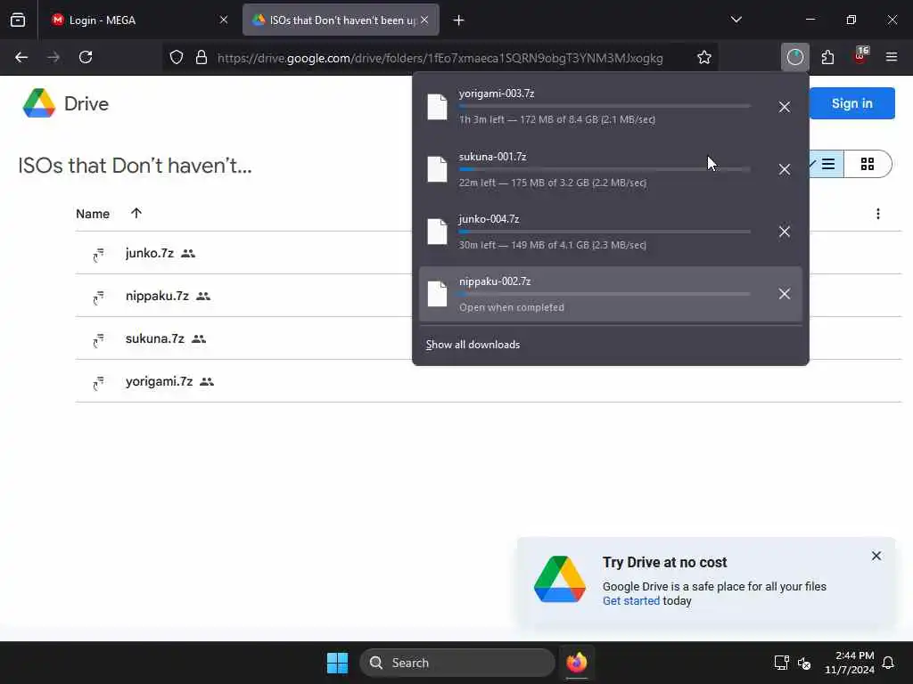This screenshot has height=684, width=913.
Task: Bookmark this page with the star
Action: point(704,58)
